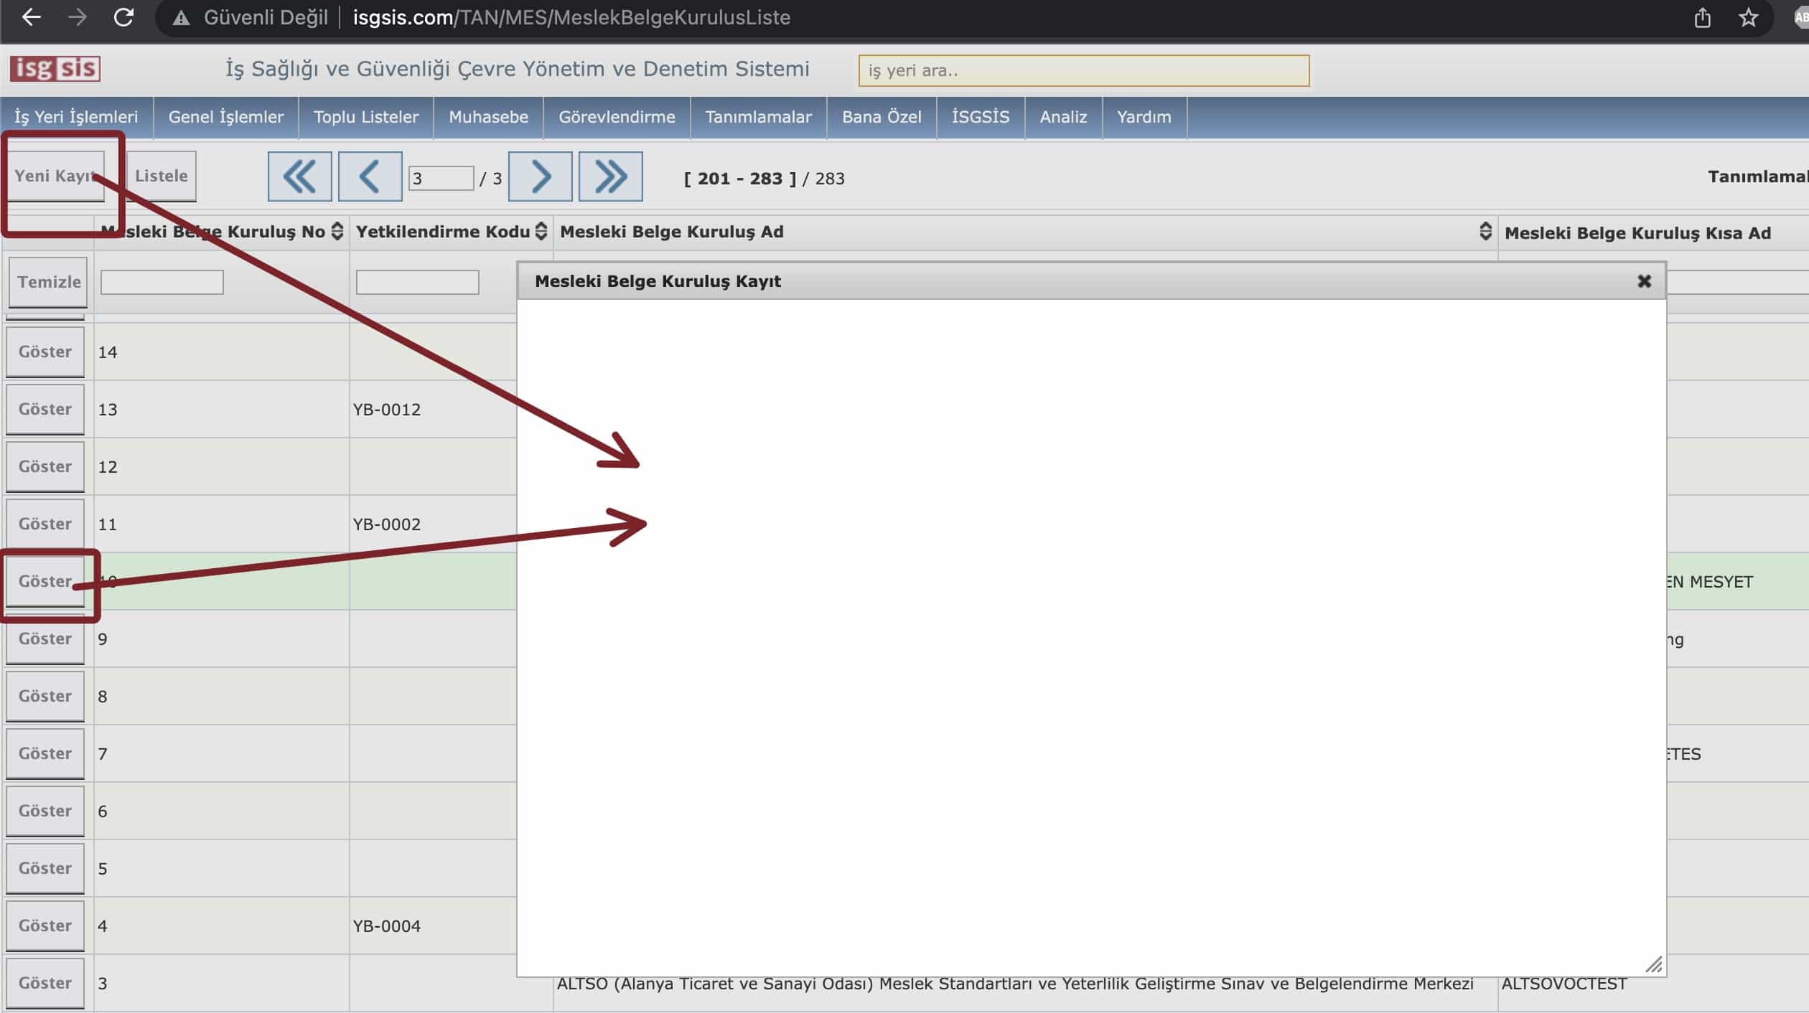Go to previous page with left arrow
The height and width of the screenshot is (1013, 1809).
(370, 176)
